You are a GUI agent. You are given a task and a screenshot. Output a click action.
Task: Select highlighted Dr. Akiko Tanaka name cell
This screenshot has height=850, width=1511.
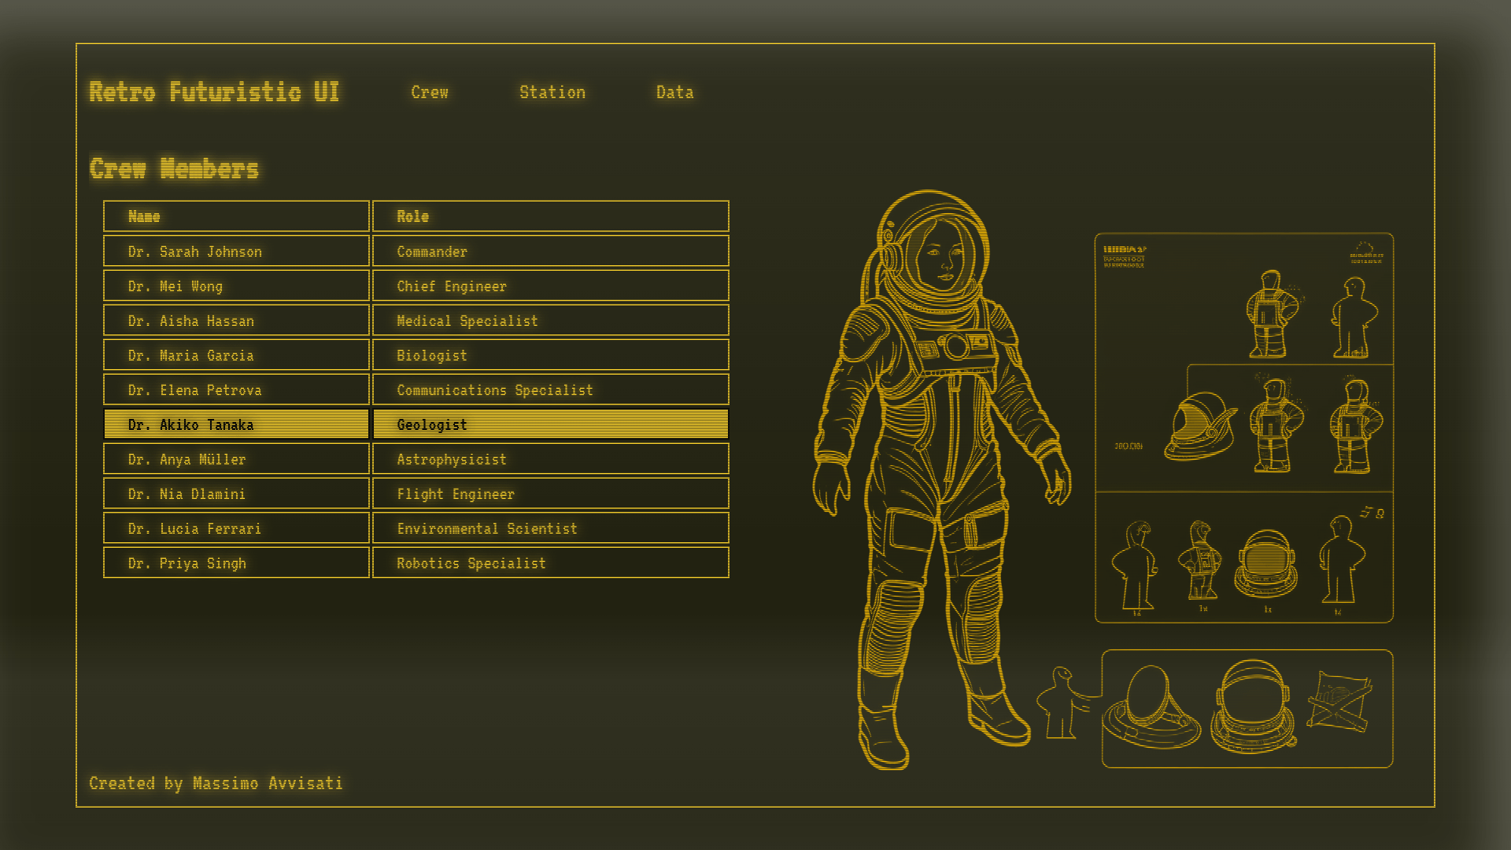click(236, 424)
